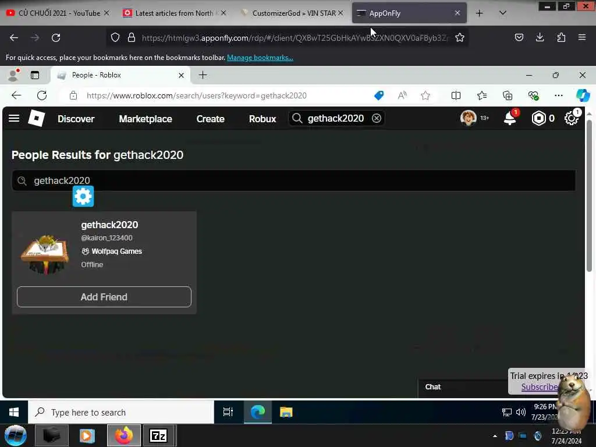
Task: Click the remote volume speaker icon
Action: (x=521, y=412)
